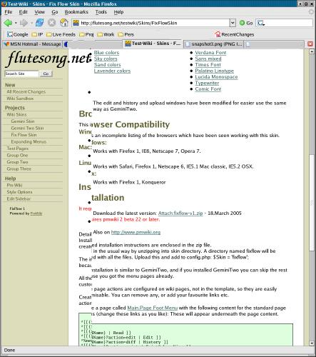Viewport: 316px width, 357px height.
Task: Open the Work bookmarks folder
Action: pyautogui.click(x=106, y=34)
